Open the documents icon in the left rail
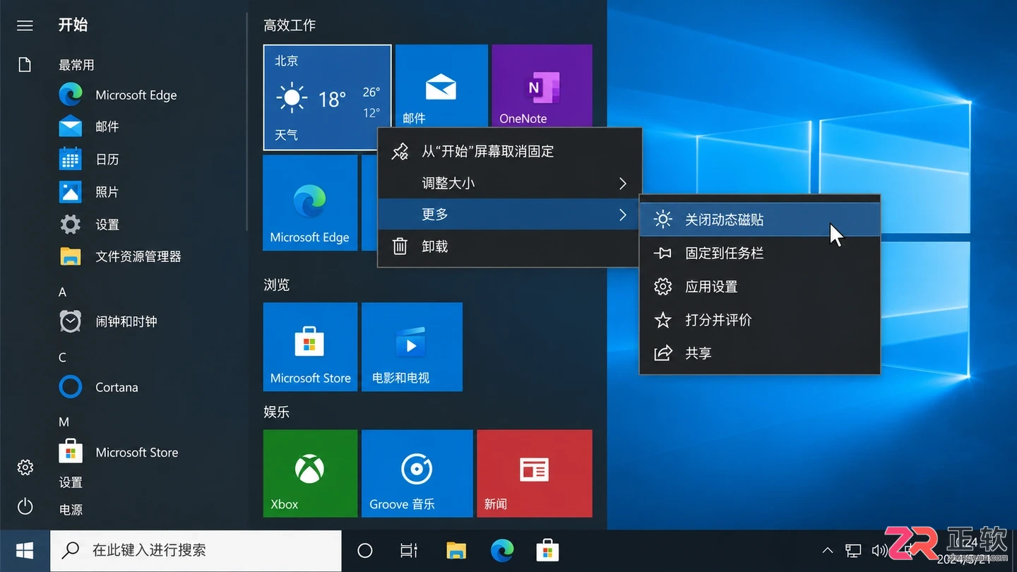 [x=25, y=65]
